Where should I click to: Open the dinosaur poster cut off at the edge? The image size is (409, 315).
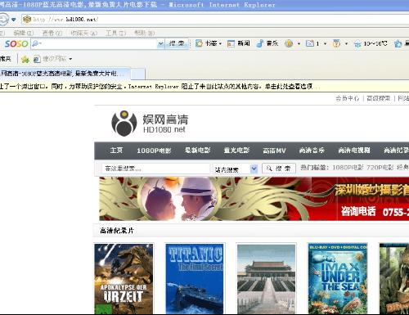394,279
